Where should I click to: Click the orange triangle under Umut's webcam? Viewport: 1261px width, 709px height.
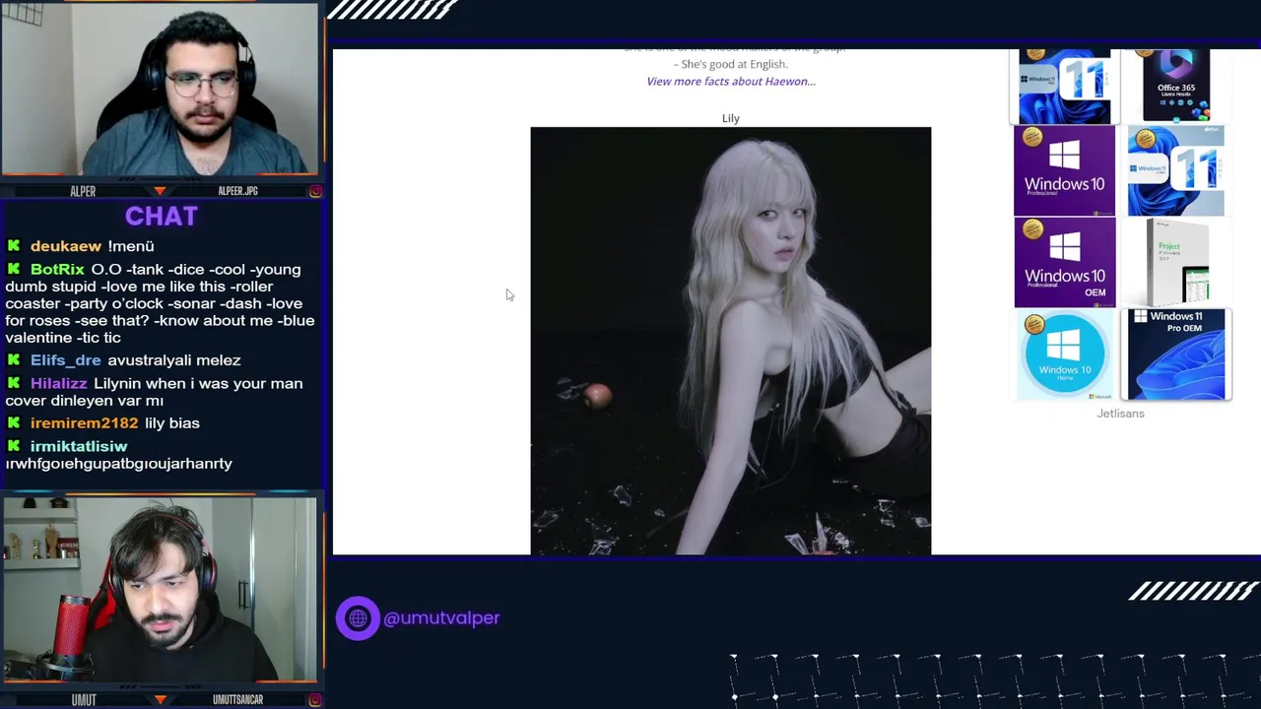click(x=160, y=700)
